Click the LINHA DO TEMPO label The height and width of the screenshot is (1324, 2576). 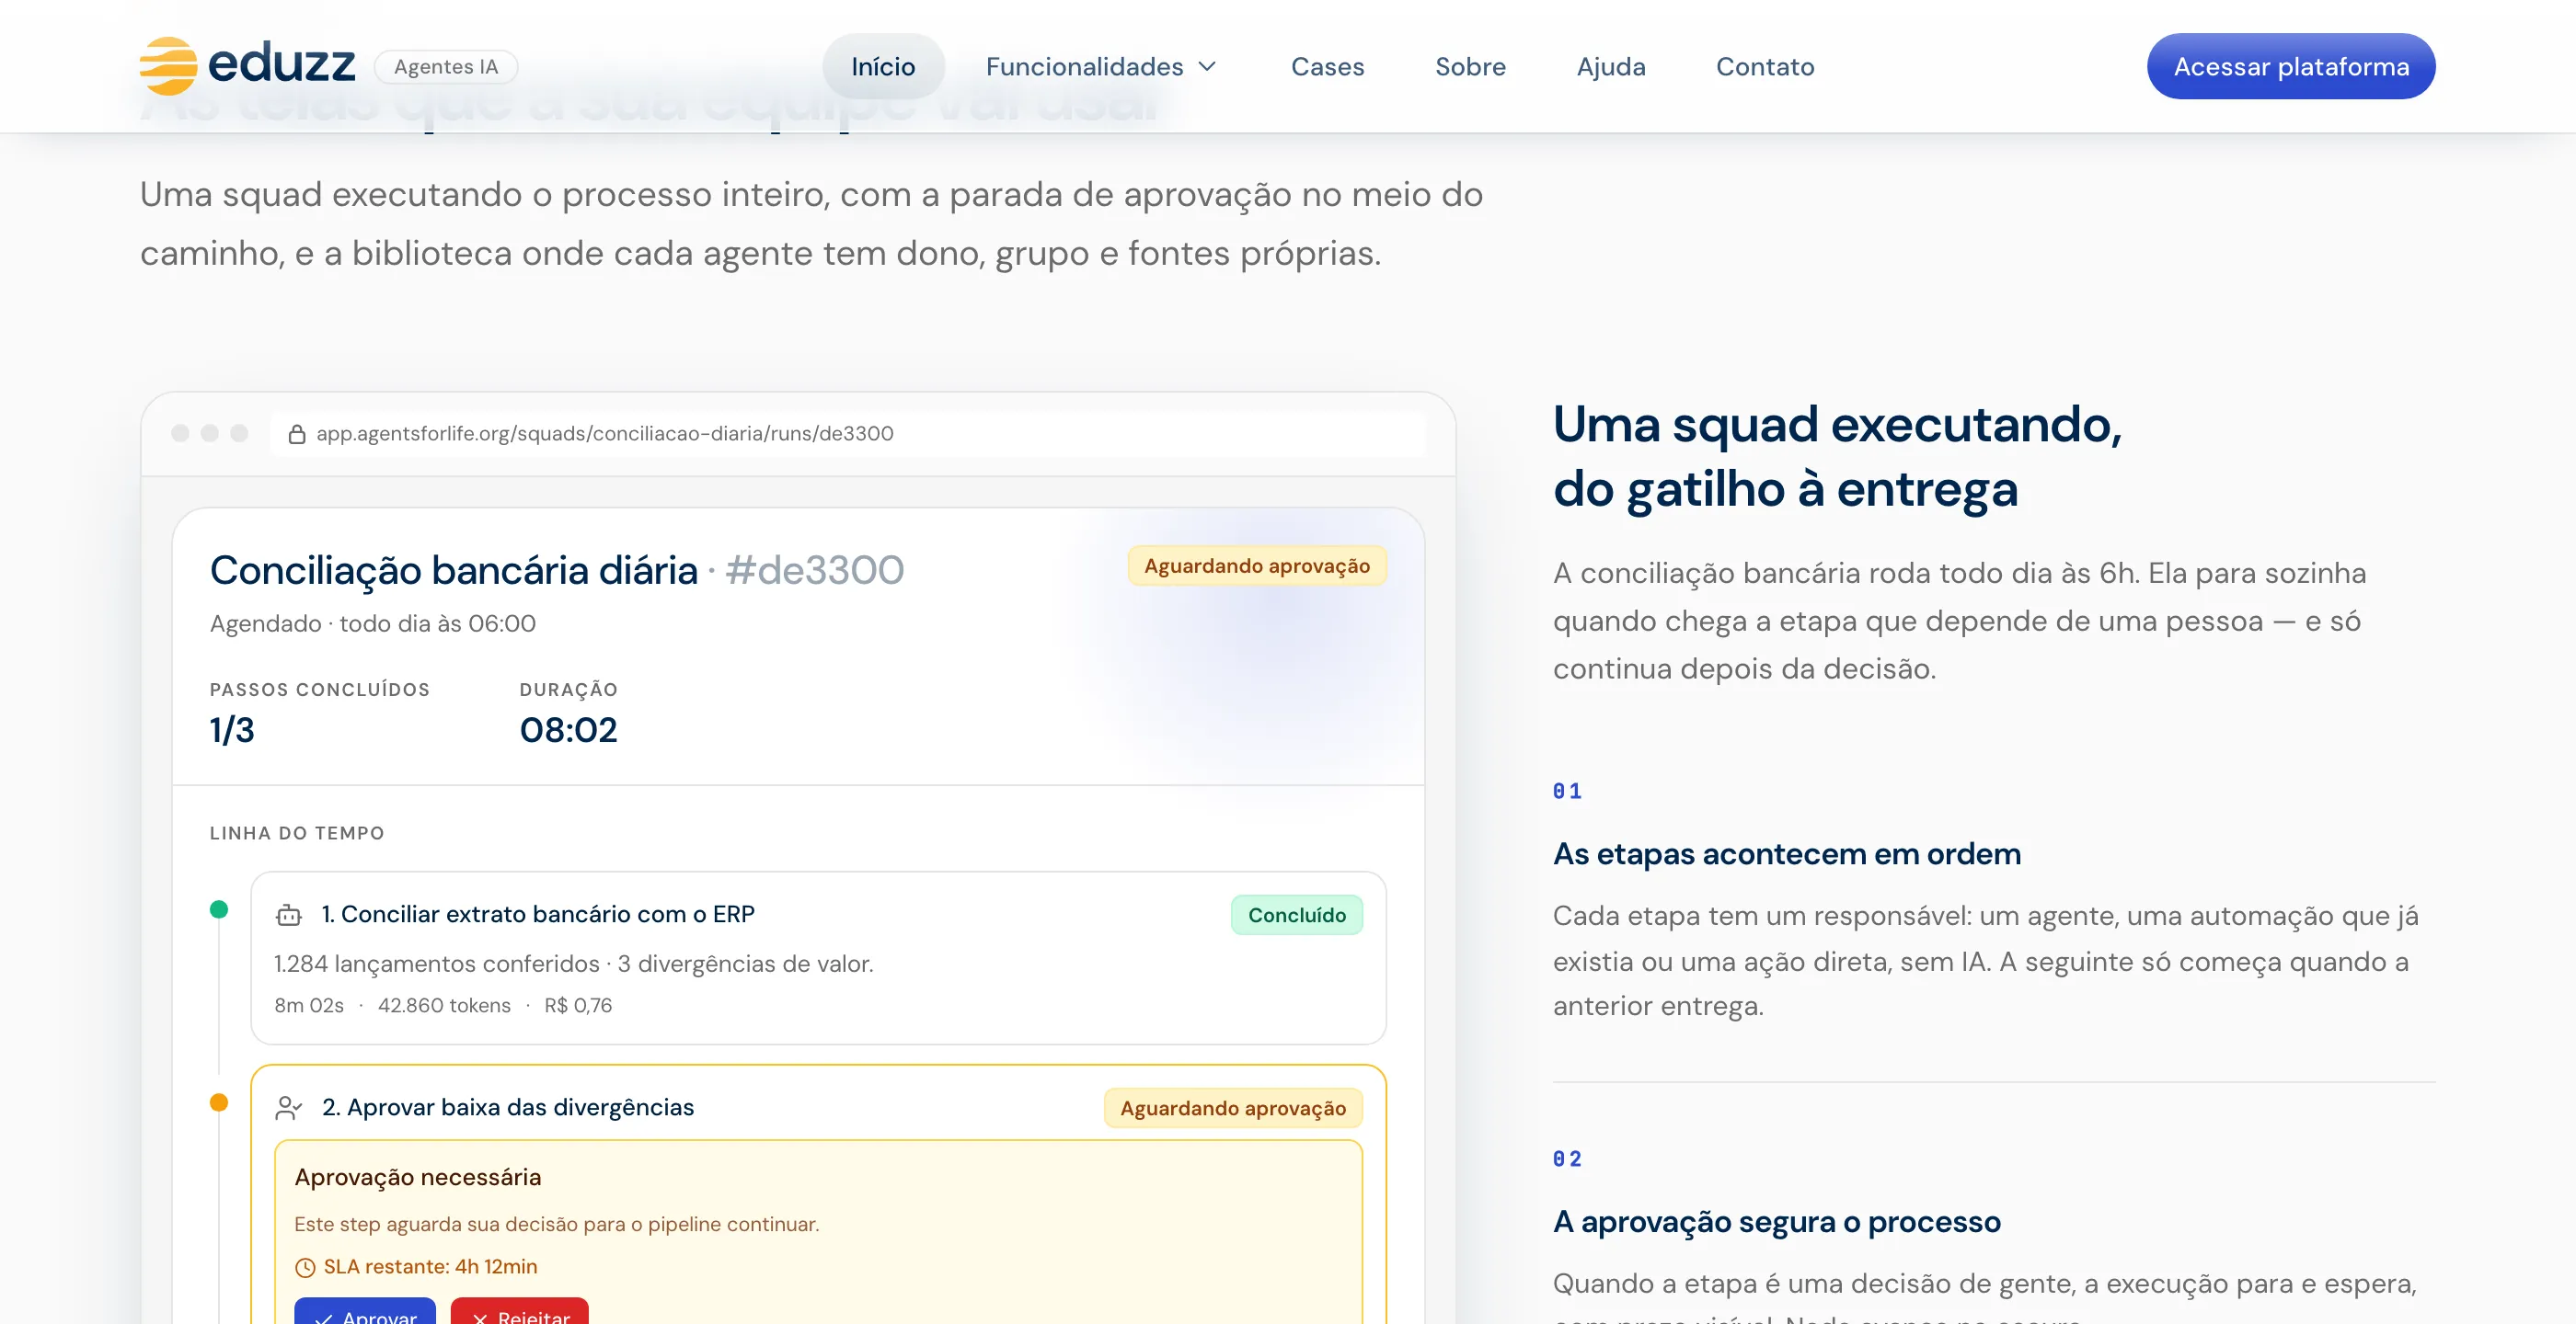click(x=297, y=833)
